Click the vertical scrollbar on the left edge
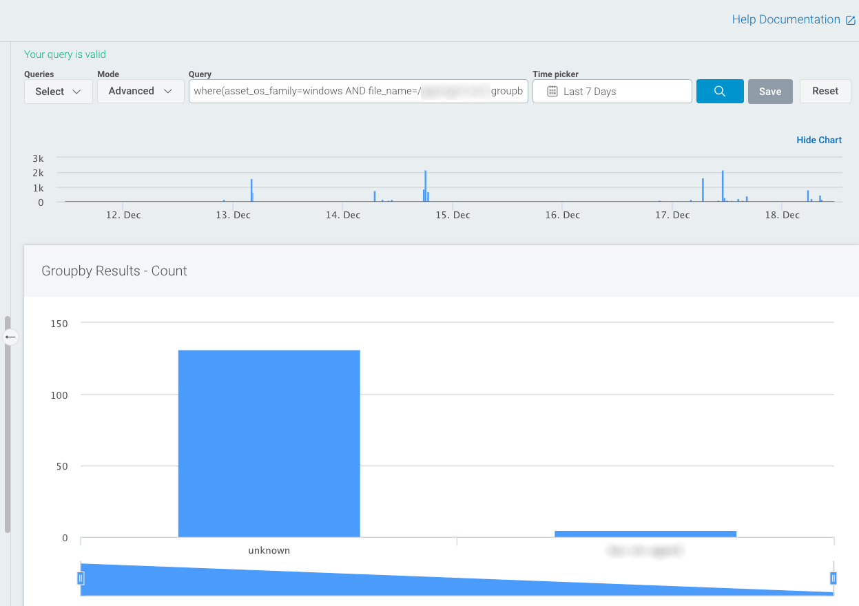 pyautogui.click(x=8, y=424)
